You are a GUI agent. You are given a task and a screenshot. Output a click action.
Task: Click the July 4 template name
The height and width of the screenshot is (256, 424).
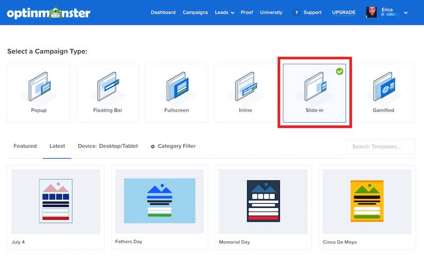coord(18,242)
